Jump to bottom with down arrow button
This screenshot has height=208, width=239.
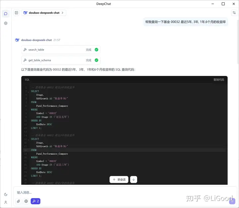pyautogui.click(x=134, y=179)
